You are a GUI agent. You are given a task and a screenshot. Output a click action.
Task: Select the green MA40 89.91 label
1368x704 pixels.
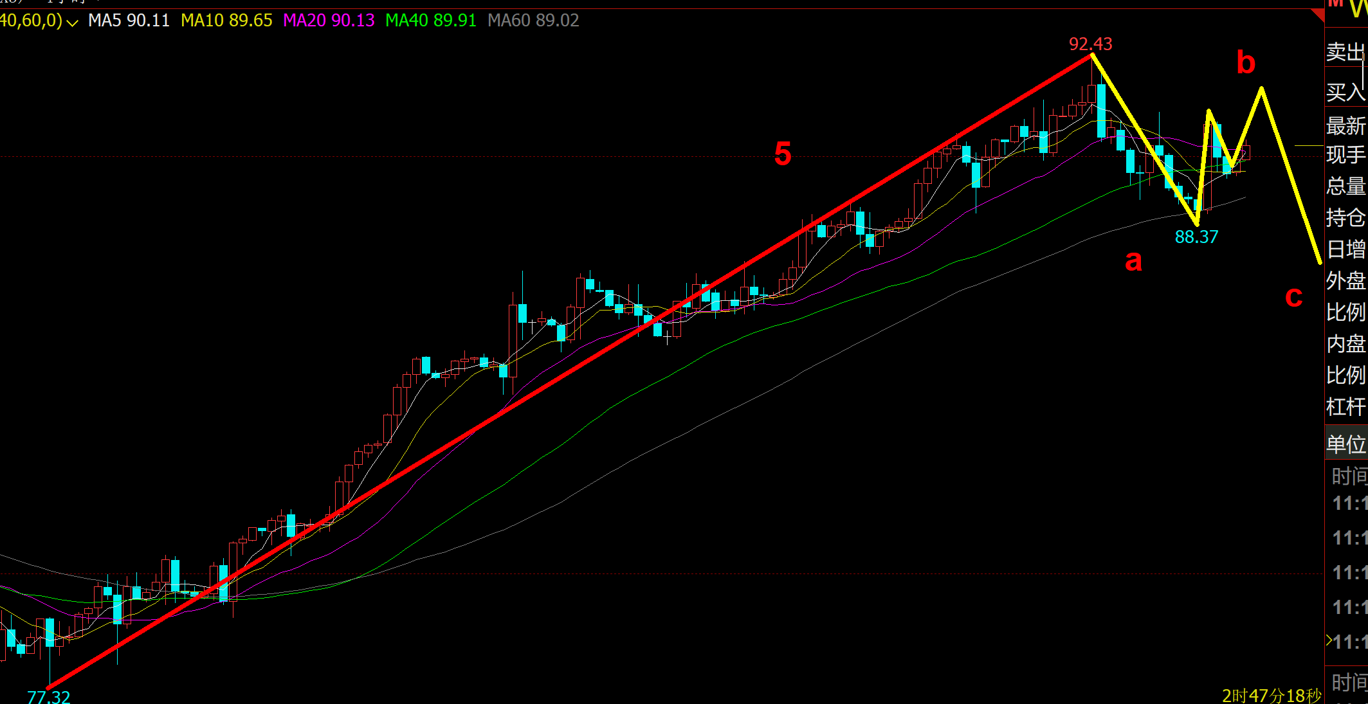(x=430, y=21)
